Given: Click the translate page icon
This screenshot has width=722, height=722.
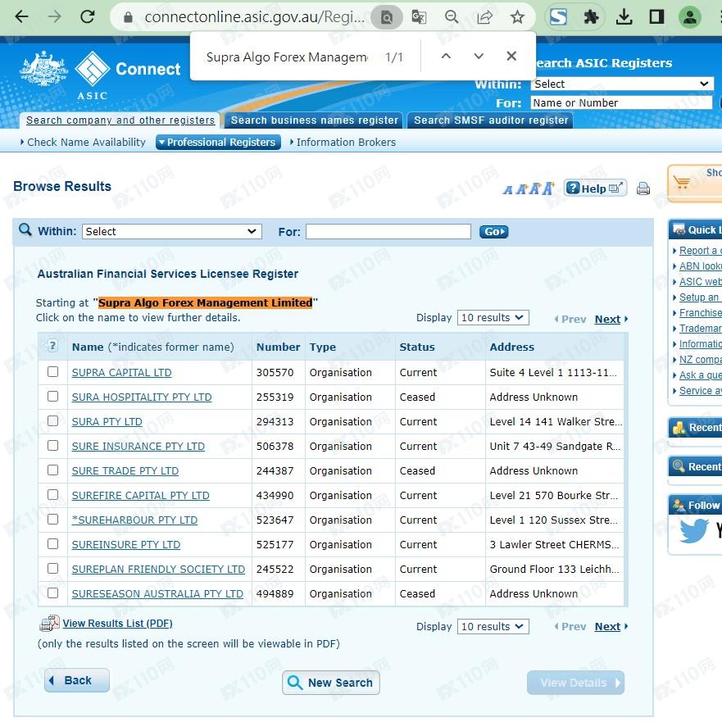Looking at the screenshot, I should 419,16.
